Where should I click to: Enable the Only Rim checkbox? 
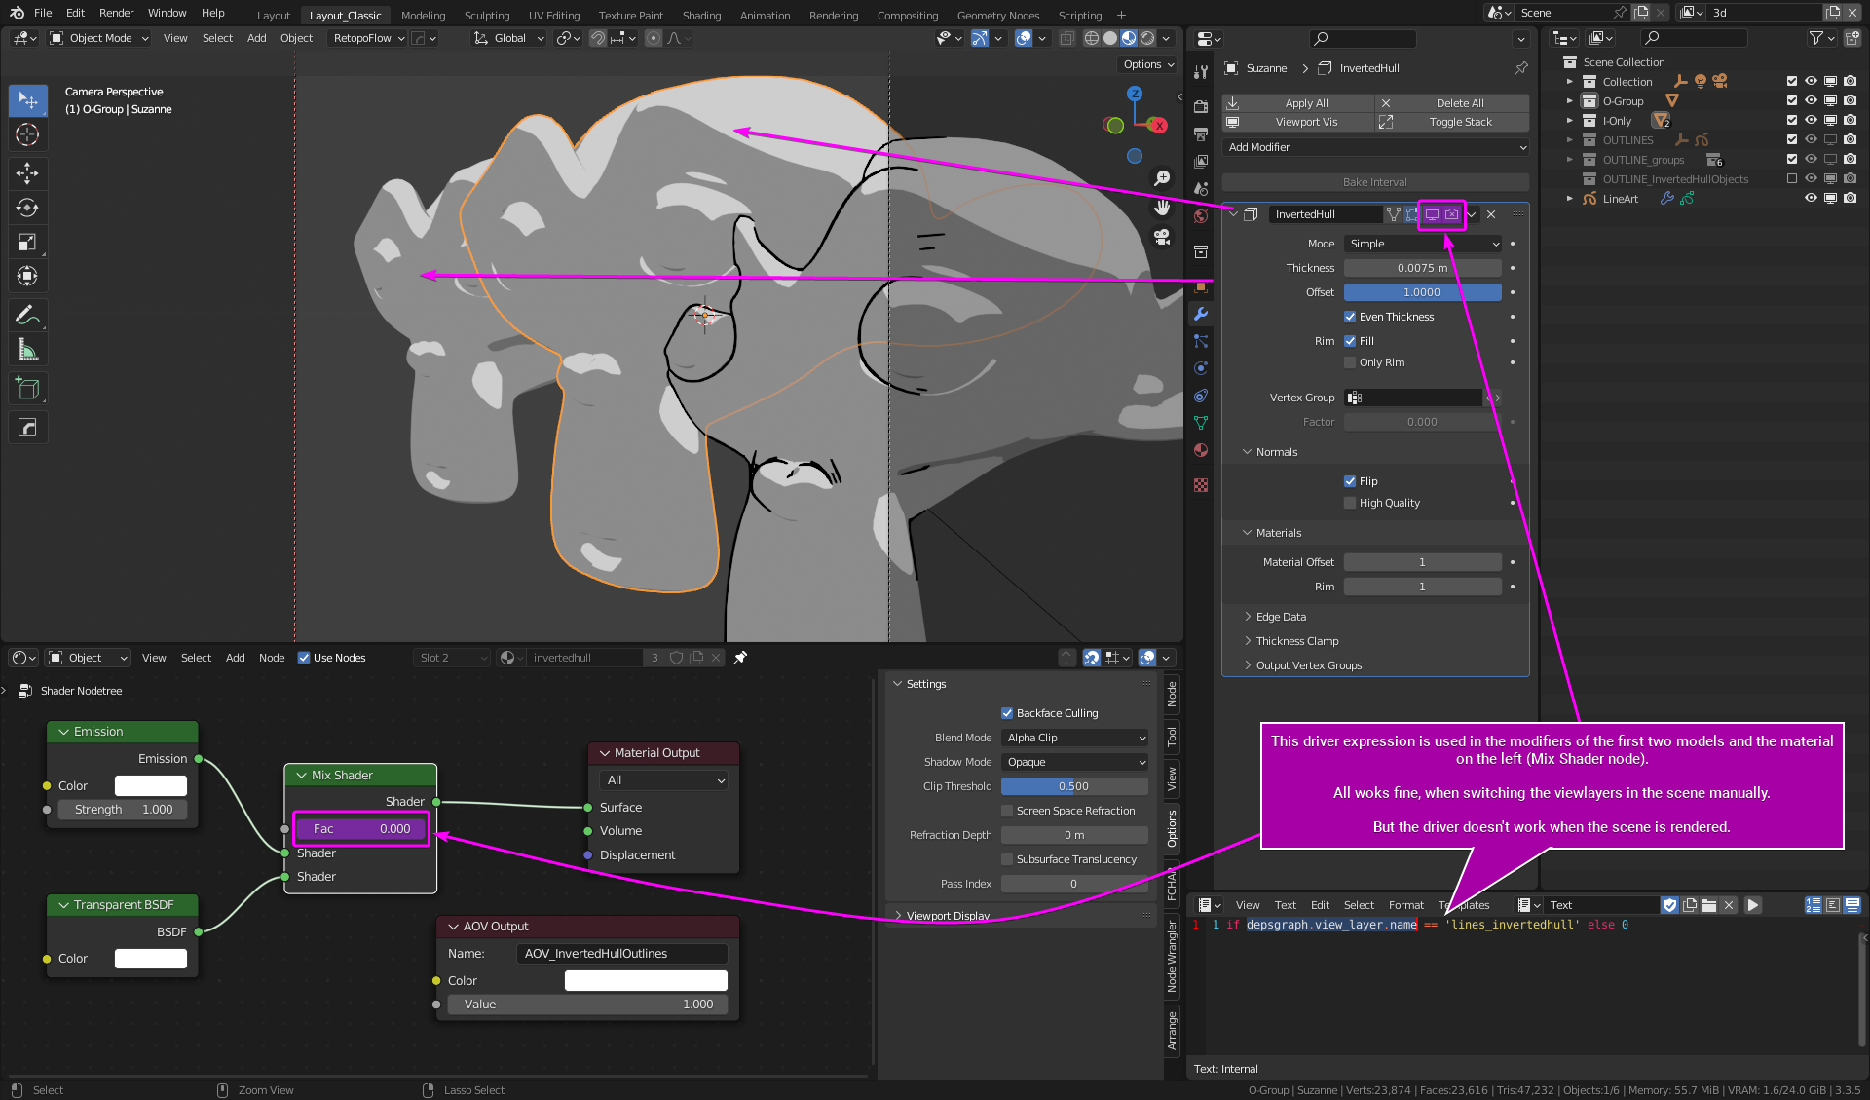point(1350,362)
